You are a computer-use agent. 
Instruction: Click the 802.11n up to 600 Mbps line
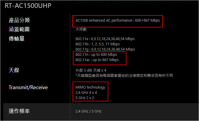pos(96,55)
